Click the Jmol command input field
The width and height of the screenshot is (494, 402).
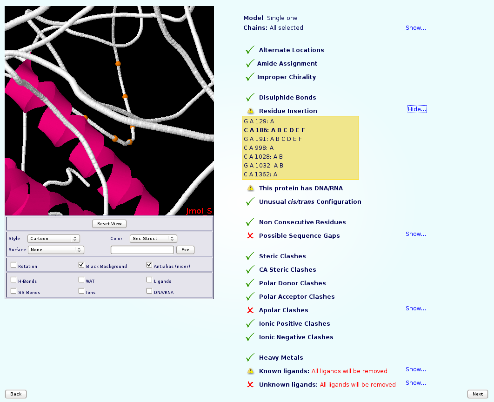(142, 250)
